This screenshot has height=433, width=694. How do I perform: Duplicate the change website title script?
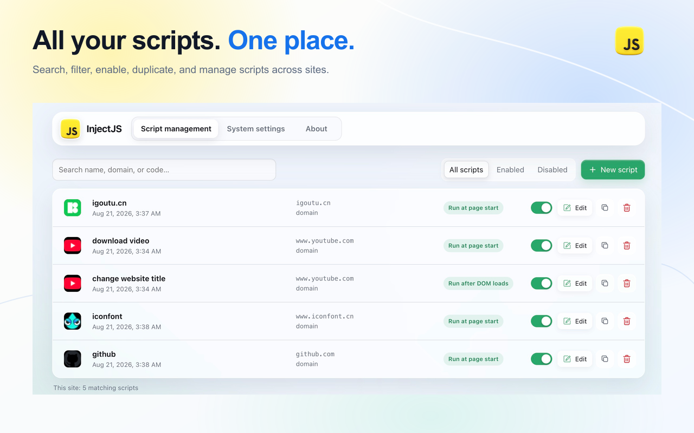coord(605,284)
